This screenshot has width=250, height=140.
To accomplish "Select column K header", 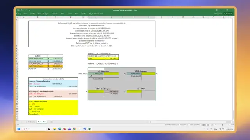I will click(x=161, y=17).
